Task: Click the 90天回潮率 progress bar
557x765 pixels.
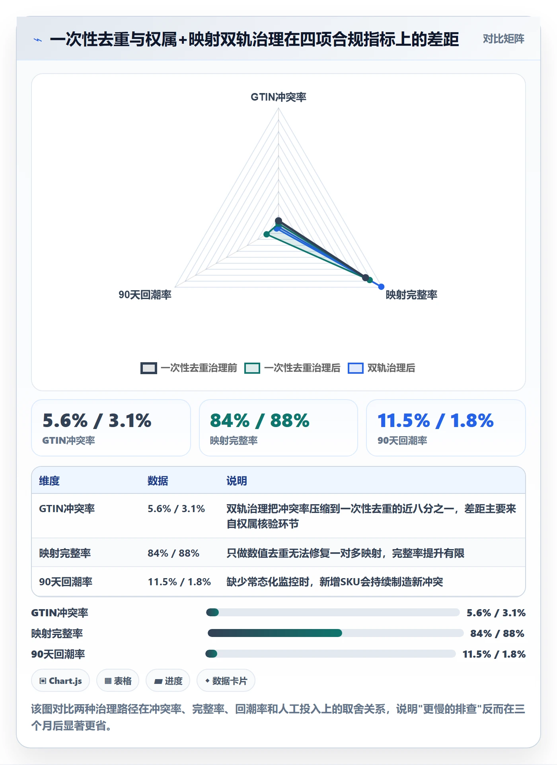Action: [x=331, y=654]
